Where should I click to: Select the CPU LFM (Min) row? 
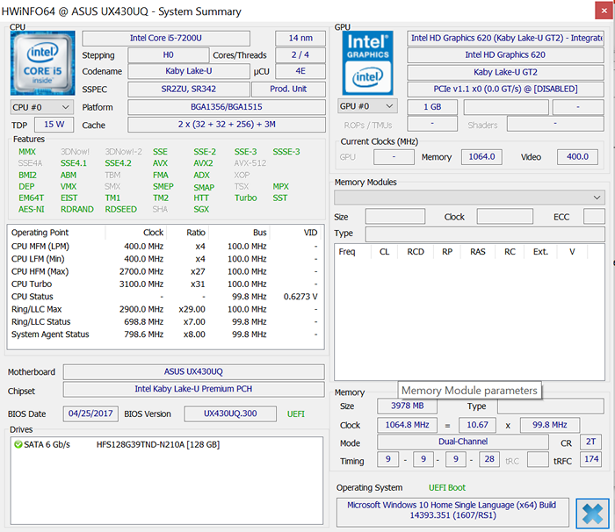(x=165, y=259)
